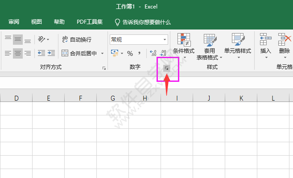Screen dimensions: 293x178
Task: Switch to 帮助 ribbon tab
Action: pyautogui.click(x=59, y=22)
